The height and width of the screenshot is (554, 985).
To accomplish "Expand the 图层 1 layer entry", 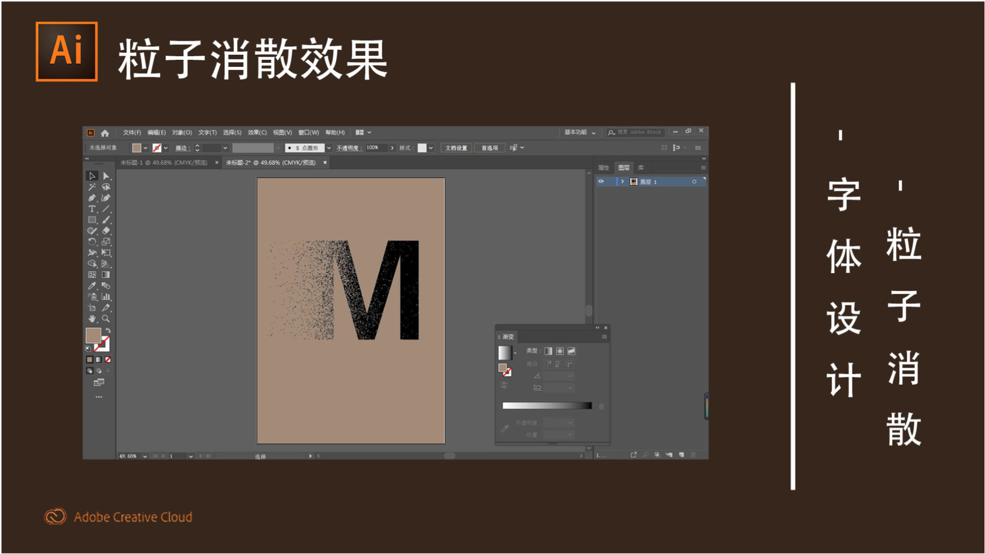I will (622, 181).
